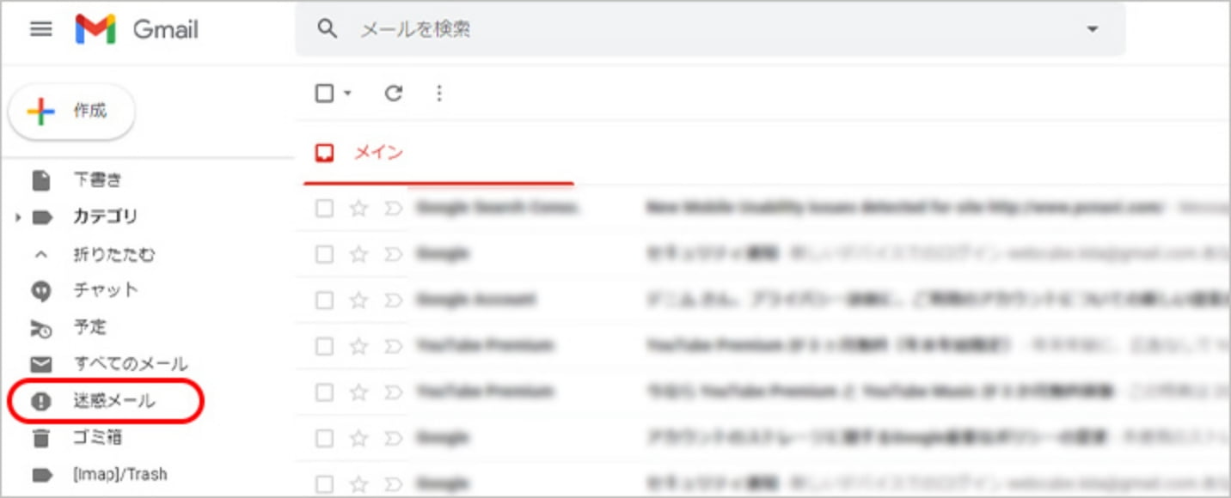Open the main hamburger menu

pyautogui.click(x=40, y=28)
